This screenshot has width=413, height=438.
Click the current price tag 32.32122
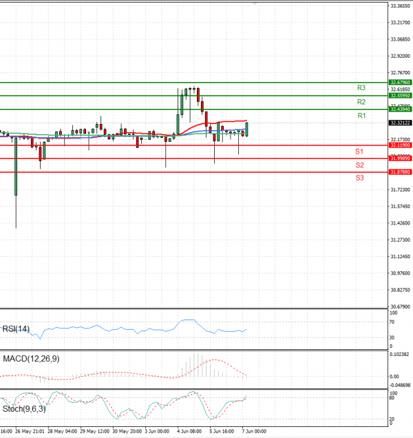click(x=400, y=123)
